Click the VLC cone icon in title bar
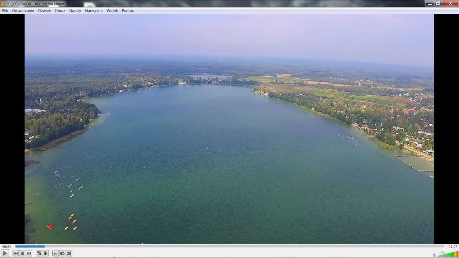459x258 pixels. point(3,4)
